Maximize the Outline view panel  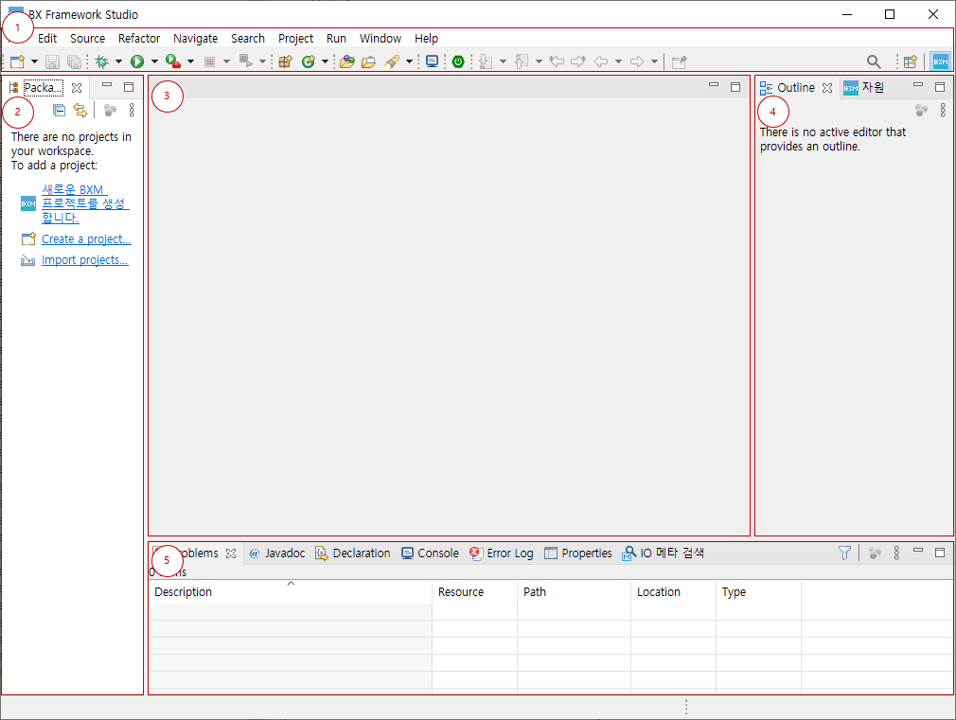point(940,87)
